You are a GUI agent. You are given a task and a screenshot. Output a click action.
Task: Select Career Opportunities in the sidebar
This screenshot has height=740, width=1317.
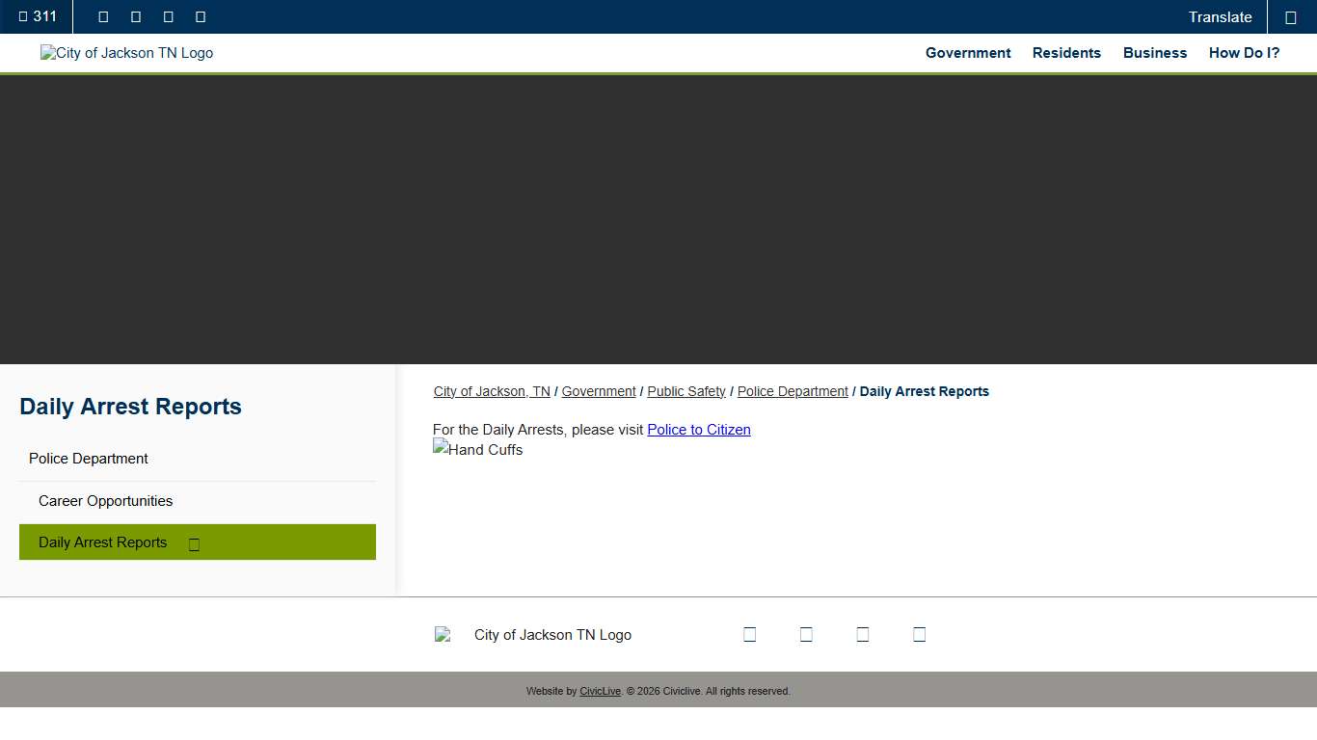[105, 501]
